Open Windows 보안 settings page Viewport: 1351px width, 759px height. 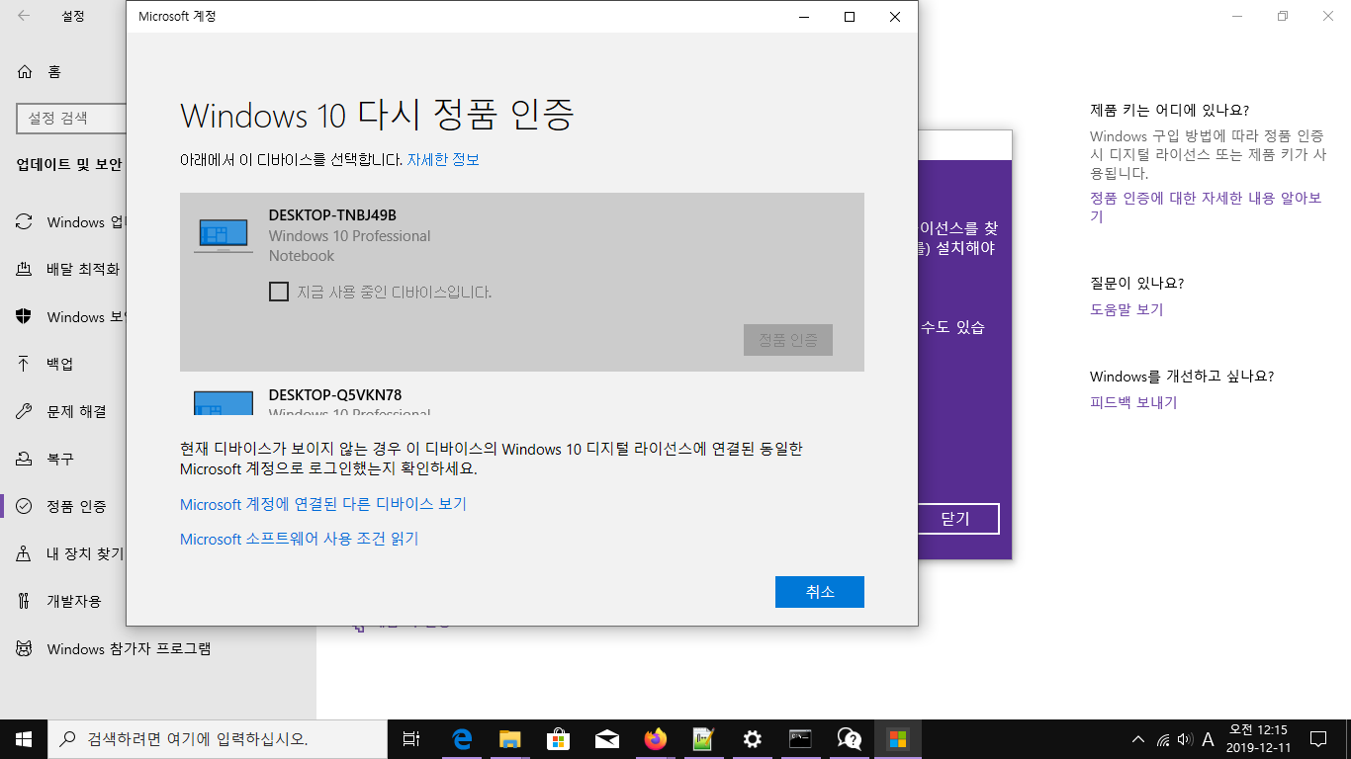[63, 317]
